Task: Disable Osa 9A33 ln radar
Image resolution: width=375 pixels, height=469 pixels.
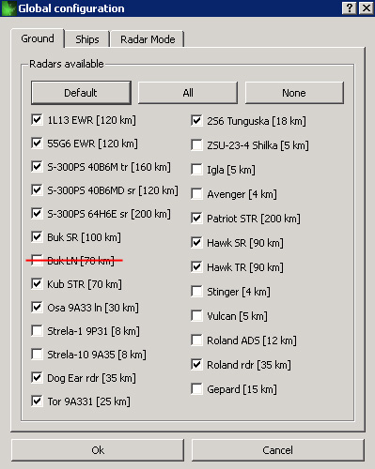Action: (37, 308)
